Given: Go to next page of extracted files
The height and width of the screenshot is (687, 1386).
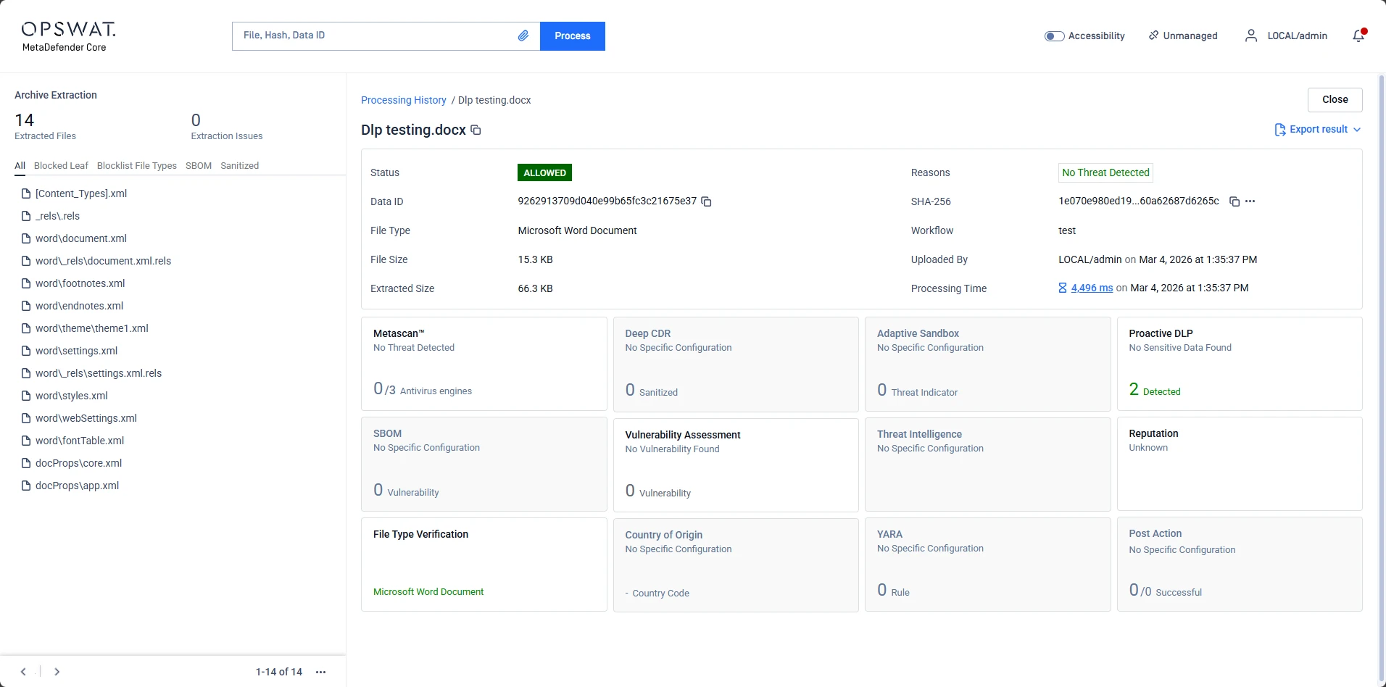Looking at the screenshot, I should pyautogui.click(x=57, y=672).
